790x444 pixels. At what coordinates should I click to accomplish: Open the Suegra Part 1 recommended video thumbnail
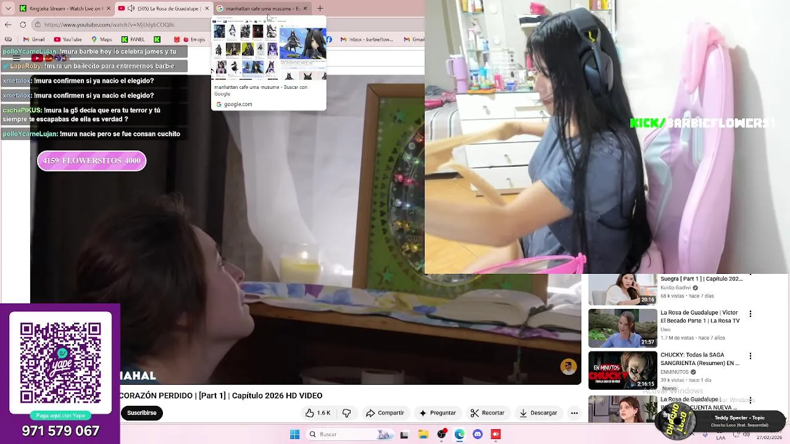(622, 289)
